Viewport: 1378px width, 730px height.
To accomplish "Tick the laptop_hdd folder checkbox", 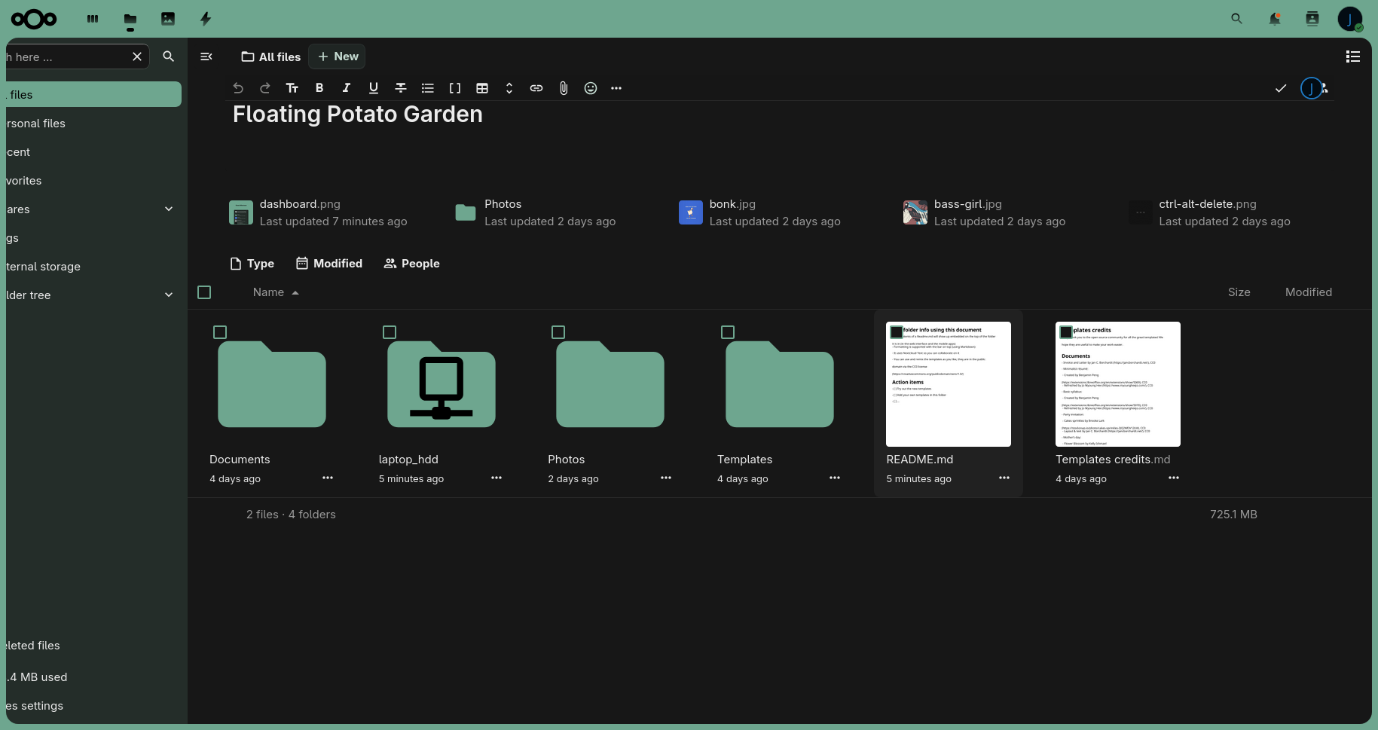I will point(390,332).
